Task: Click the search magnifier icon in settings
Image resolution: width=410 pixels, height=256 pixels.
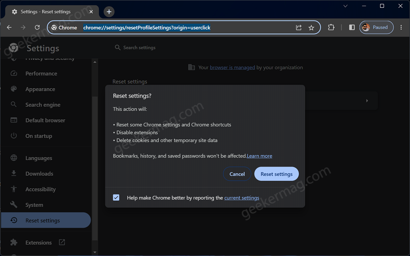Action: pos(118,47)
